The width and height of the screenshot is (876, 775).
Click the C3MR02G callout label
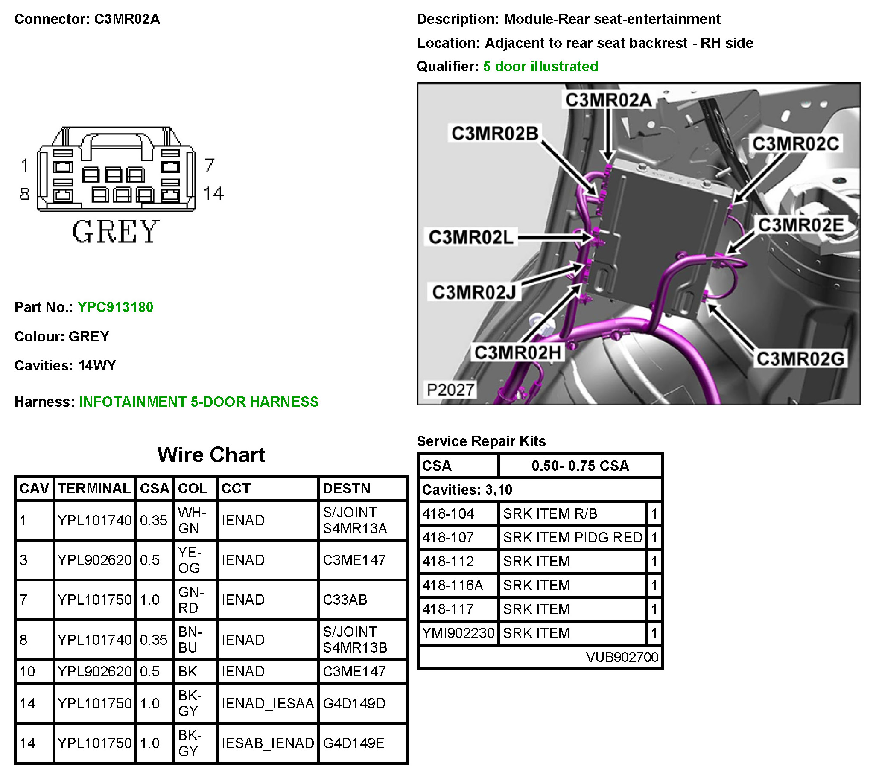[x=800, y=358]
